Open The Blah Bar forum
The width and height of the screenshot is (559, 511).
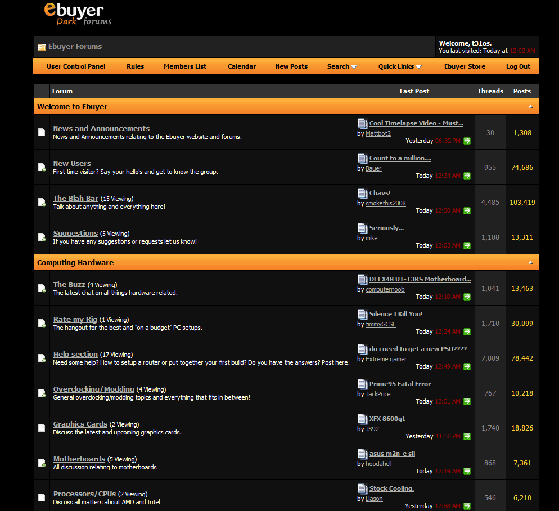(x=75, y=199)
